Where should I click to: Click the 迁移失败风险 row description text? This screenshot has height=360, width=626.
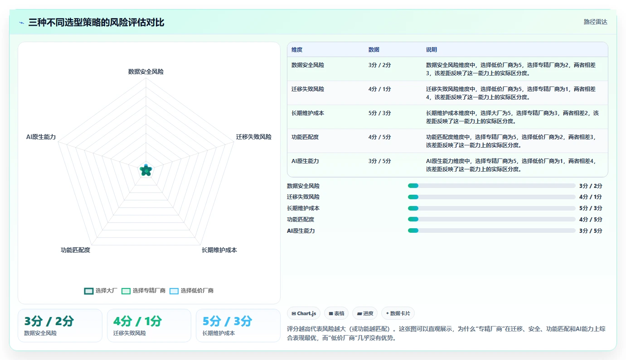click(x=511, y=93)
